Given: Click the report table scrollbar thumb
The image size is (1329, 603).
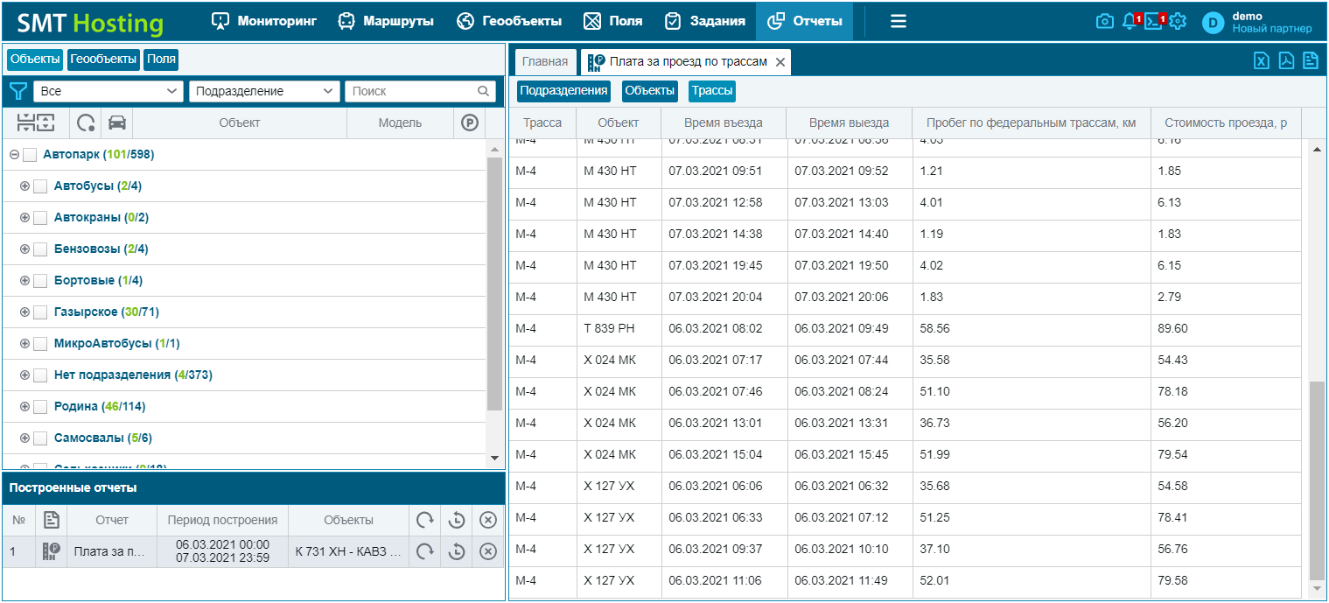Looking at the screenshot, I should (1317, 480).
